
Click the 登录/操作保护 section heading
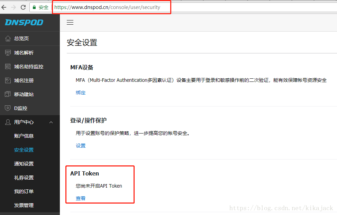coord(88,120)
